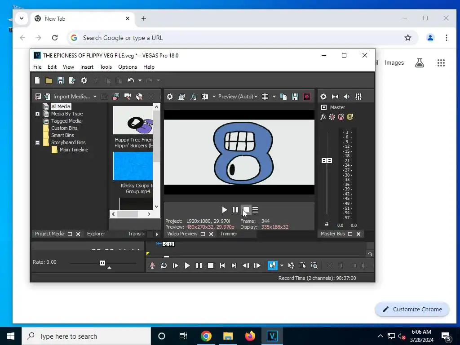Click the Master volume fader handle
The width and height of the screenshot is (460, 345).
pos(327,160)
